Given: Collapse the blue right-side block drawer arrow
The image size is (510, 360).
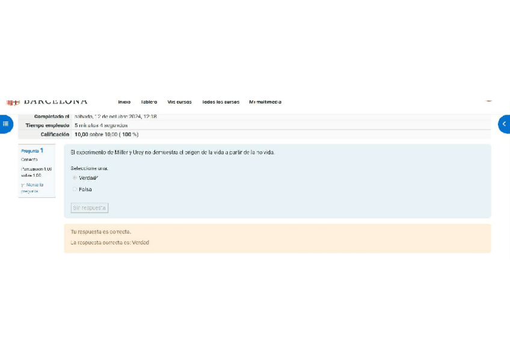Looking at the screenshot, I should [x=504, y=124].
